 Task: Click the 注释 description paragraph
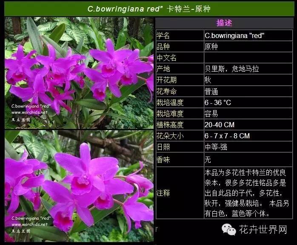pyautogui.click(x=248, y=193)
